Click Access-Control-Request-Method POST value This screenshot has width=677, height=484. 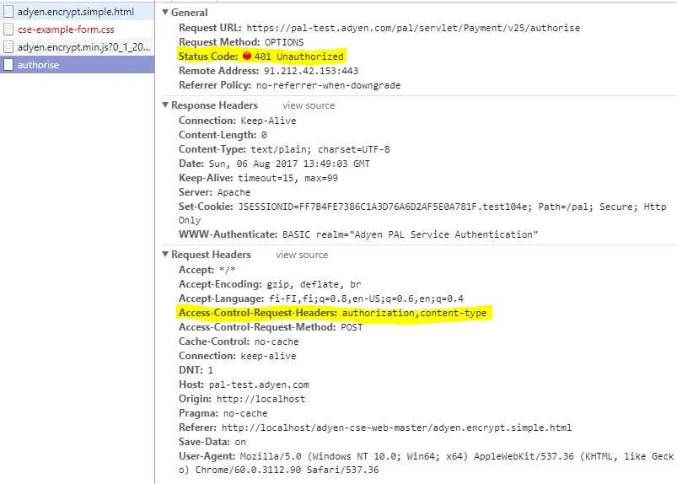352,327
